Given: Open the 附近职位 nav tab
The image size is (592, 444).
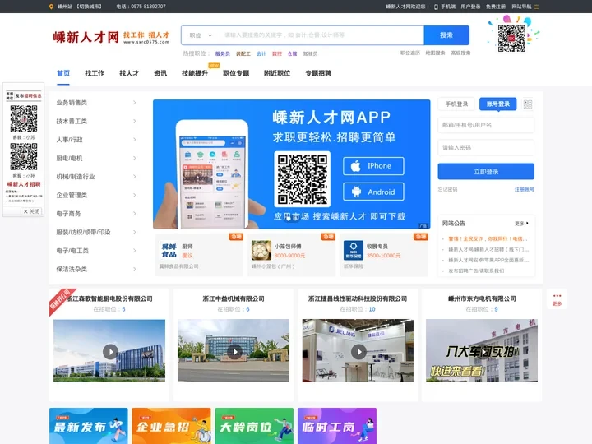Looking at the screenshot, I should pyautogui.click(x=277, y=73).
